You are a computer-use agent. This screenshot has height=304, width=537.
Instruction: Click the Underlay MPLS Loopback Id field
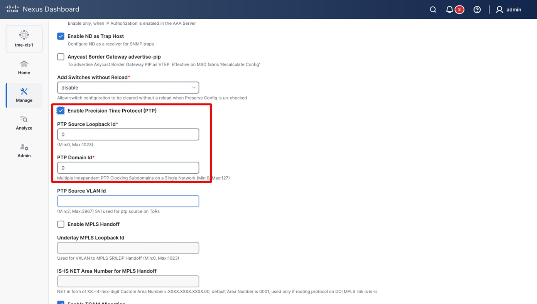coord(128,248)
